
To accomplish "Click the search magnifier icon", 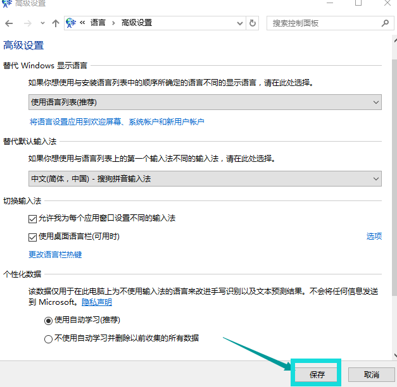I will pos(385,23).
